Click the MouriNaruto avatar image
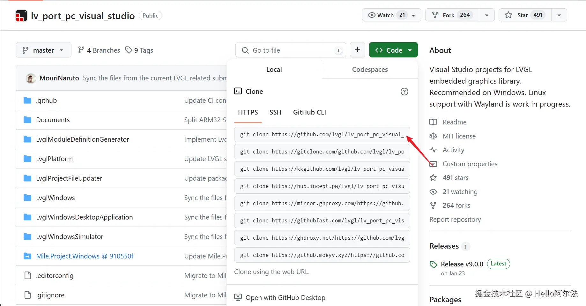 (31, 78)
